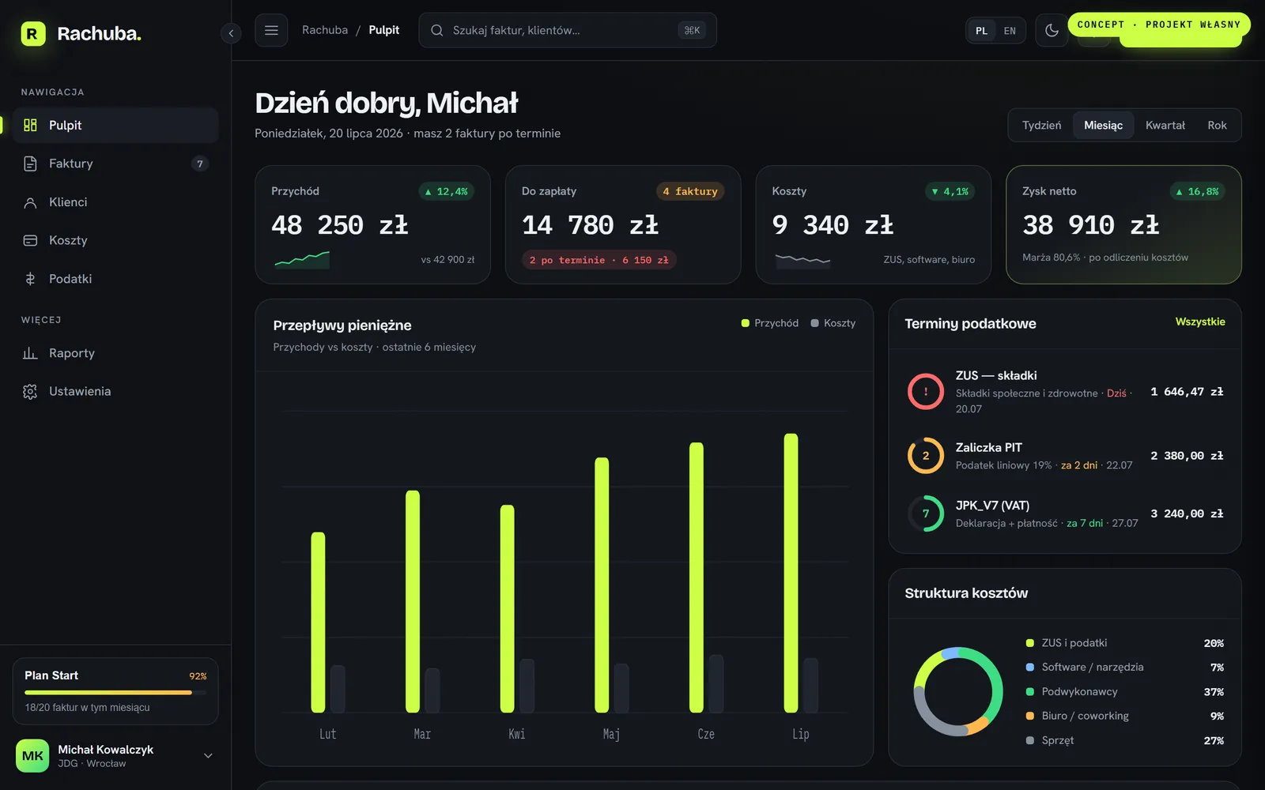This screenshot has height=790, width=1265.
Task: Click the 2 po terminie overdue badge
Action: click(599, 260)
